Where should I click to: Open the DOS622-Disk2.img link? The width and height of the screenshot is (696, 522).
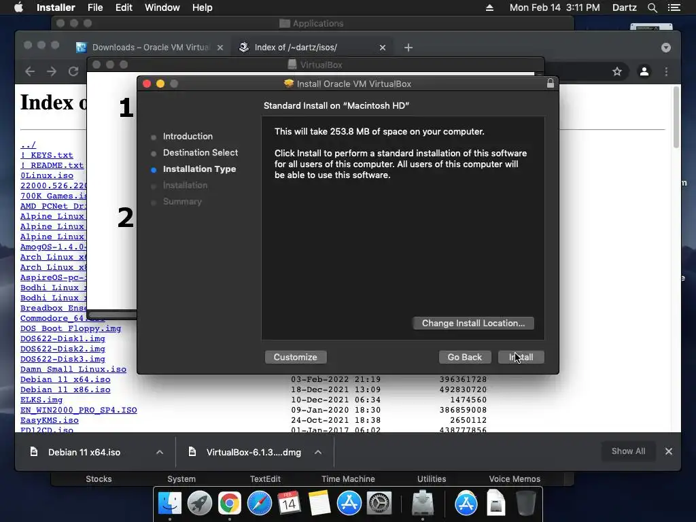click(x=63, y=349)
